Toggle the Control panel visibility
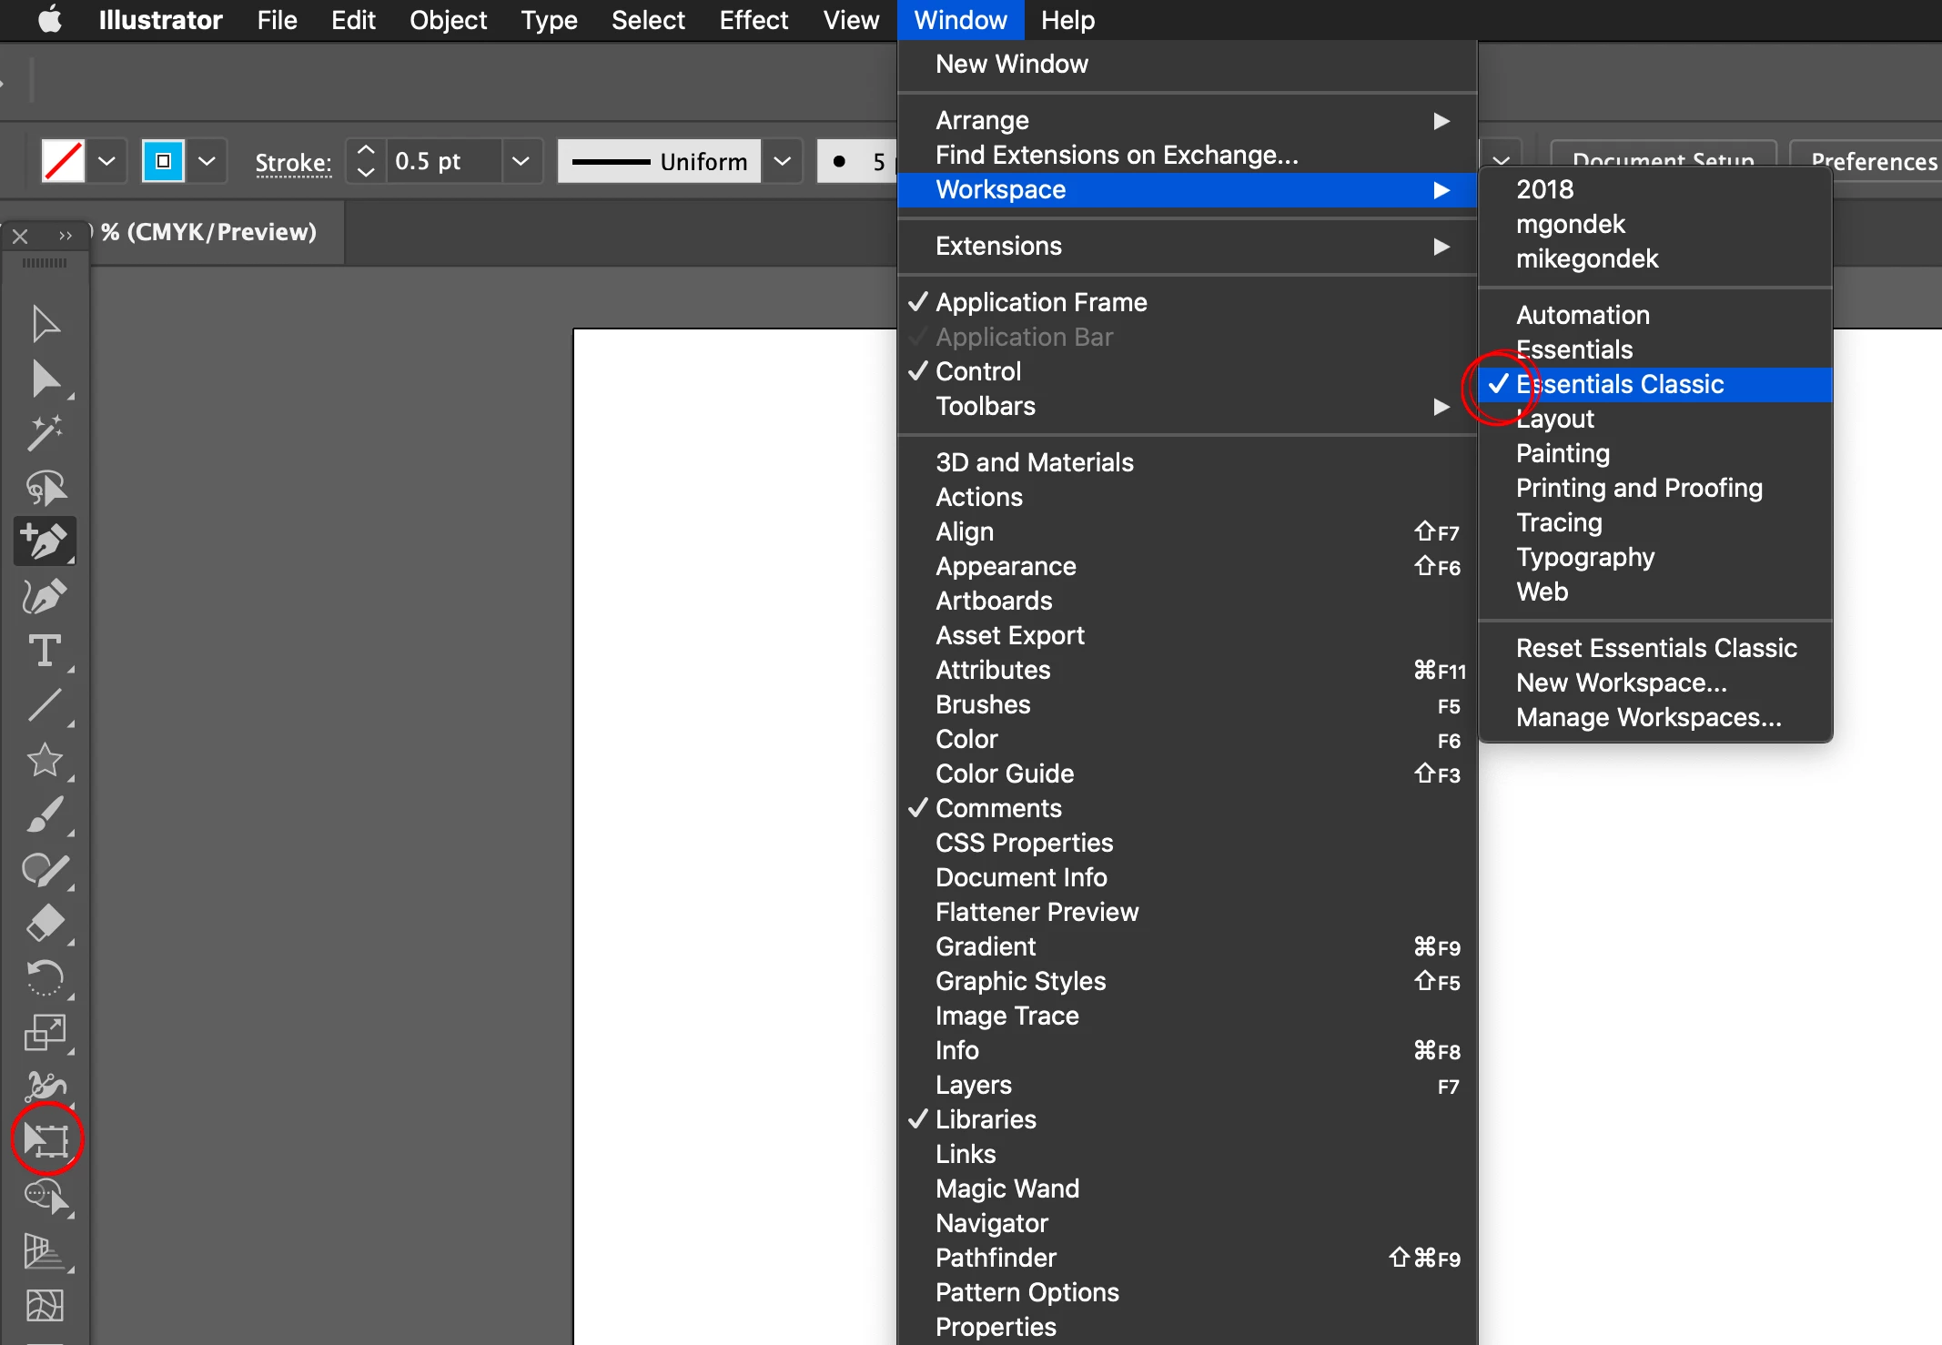1942x1345 pixels. (x=978, y=371)
